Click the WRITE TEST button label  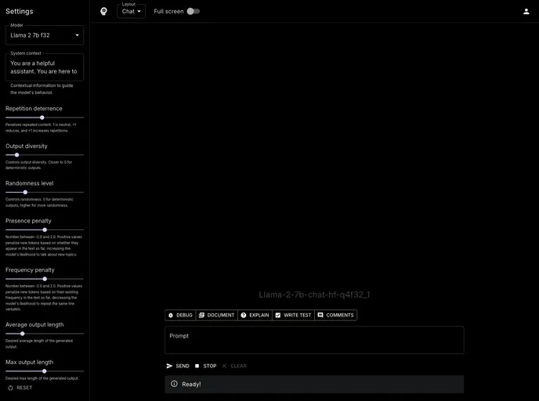(298, 315)
